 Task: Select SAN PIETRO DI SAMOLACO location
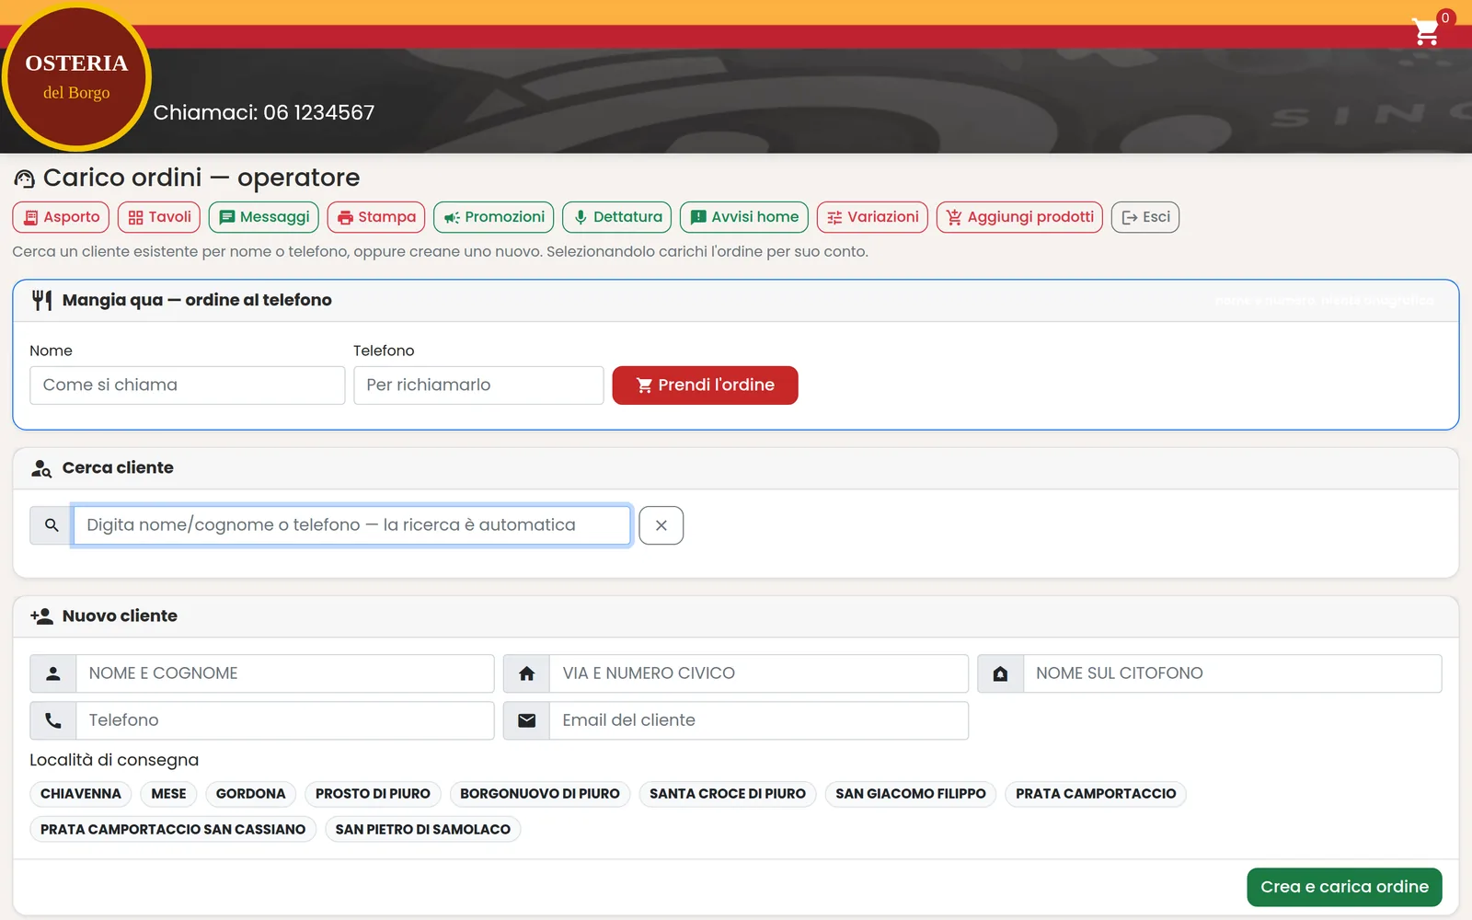click(423, 830)
